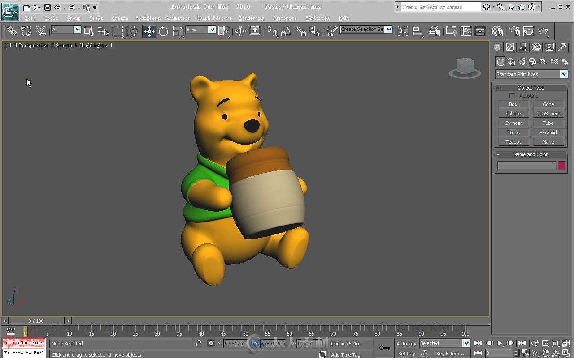574x358 pixels.
Task: Activate the Select and Rotate tool
Action: [x=164, y=31]
